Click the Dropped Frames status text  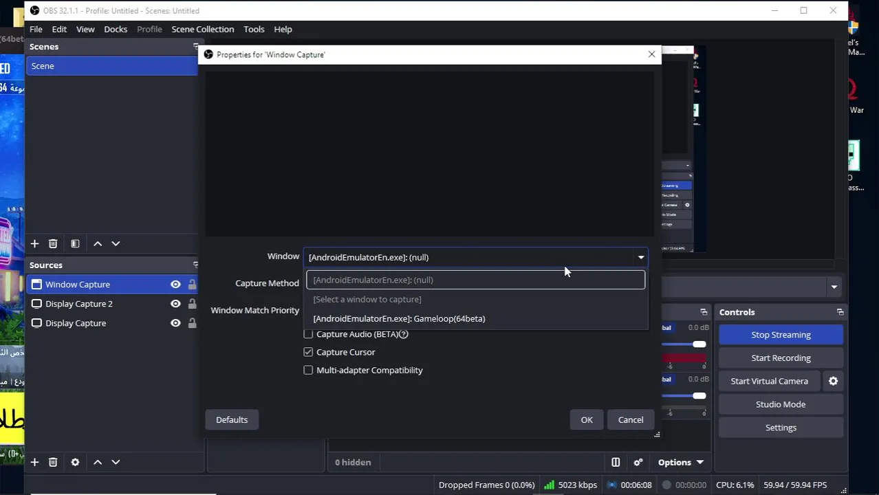point(486,485)
